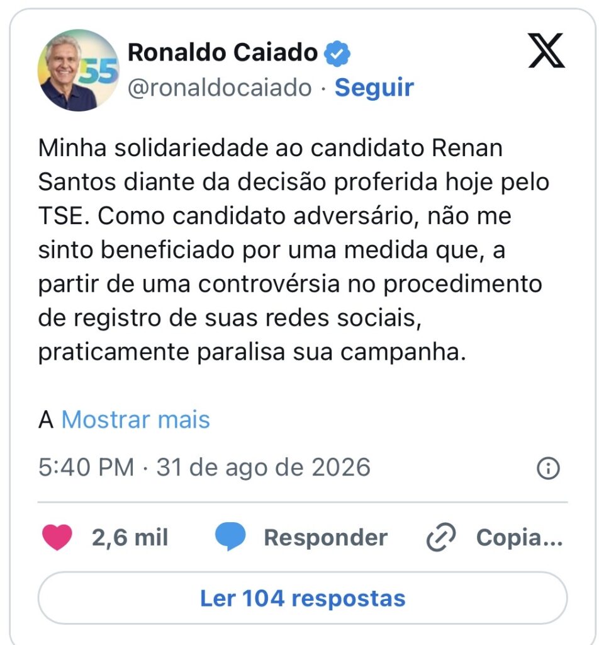
Task: Click the Ronaldo Caiado display name
Action: point(223,53)
